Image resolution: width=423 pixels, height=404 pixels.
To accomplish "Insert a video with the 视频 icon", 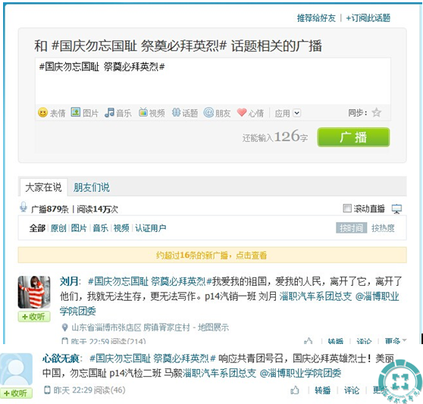I will [143, 112].
